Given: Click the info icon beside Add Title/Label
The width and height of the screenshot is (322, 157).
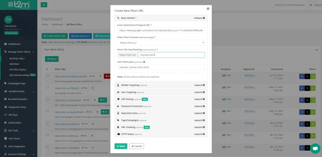Looking at the screenshot, I should pyautogui.click(x=144, y=62).
